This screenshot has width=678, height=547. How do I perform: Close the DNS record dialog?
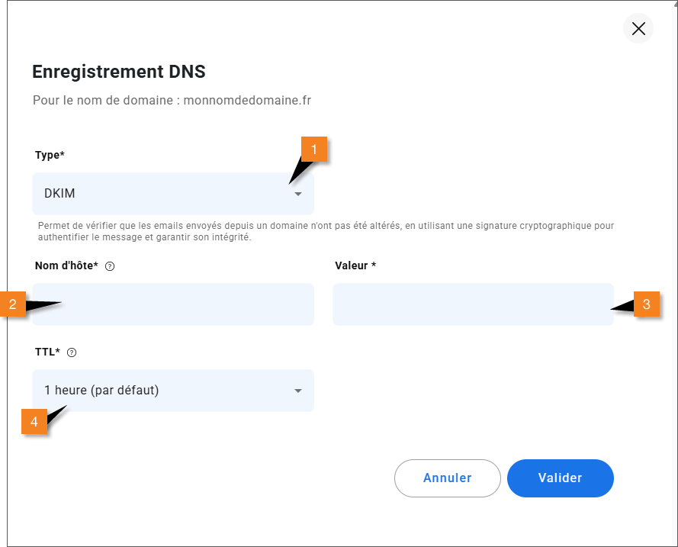click(638, 28)
